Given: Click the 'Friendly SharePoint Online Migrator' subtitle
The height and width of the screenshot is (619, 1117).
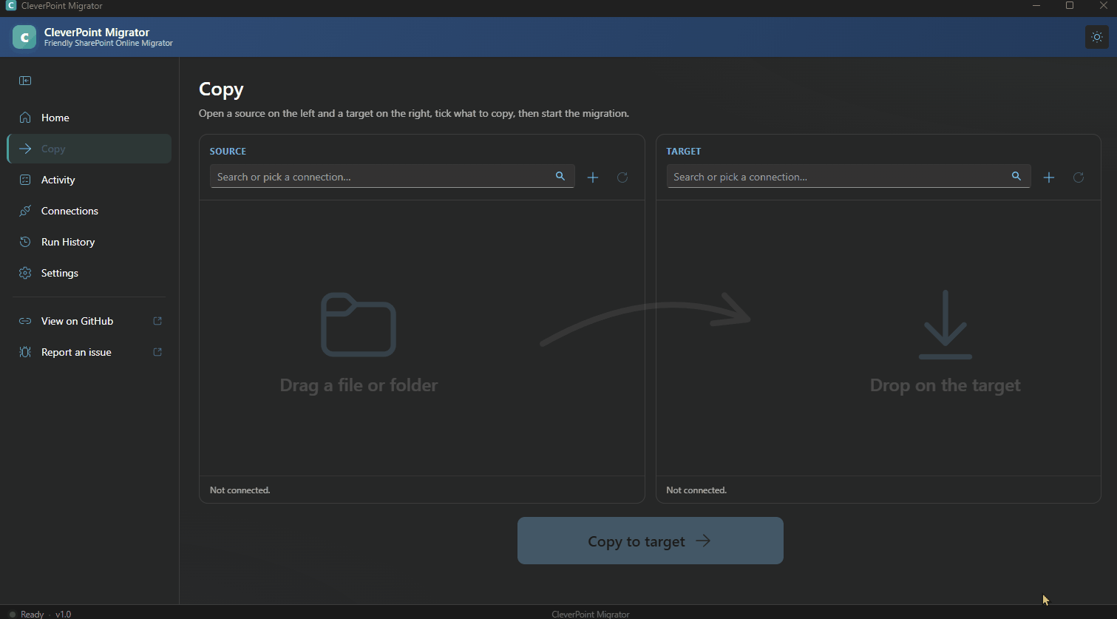Looking at the screenshot, I should (x=109, y=43).
